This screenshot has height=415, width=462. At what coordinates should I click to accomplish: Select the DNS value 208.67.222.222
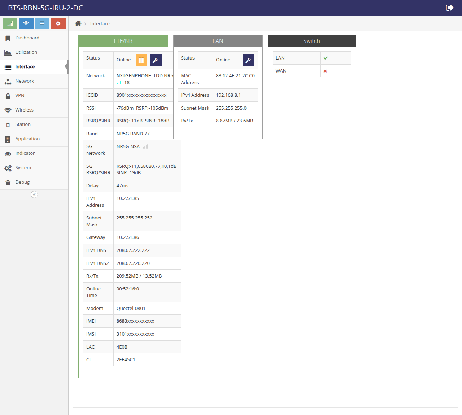(133, 250)
